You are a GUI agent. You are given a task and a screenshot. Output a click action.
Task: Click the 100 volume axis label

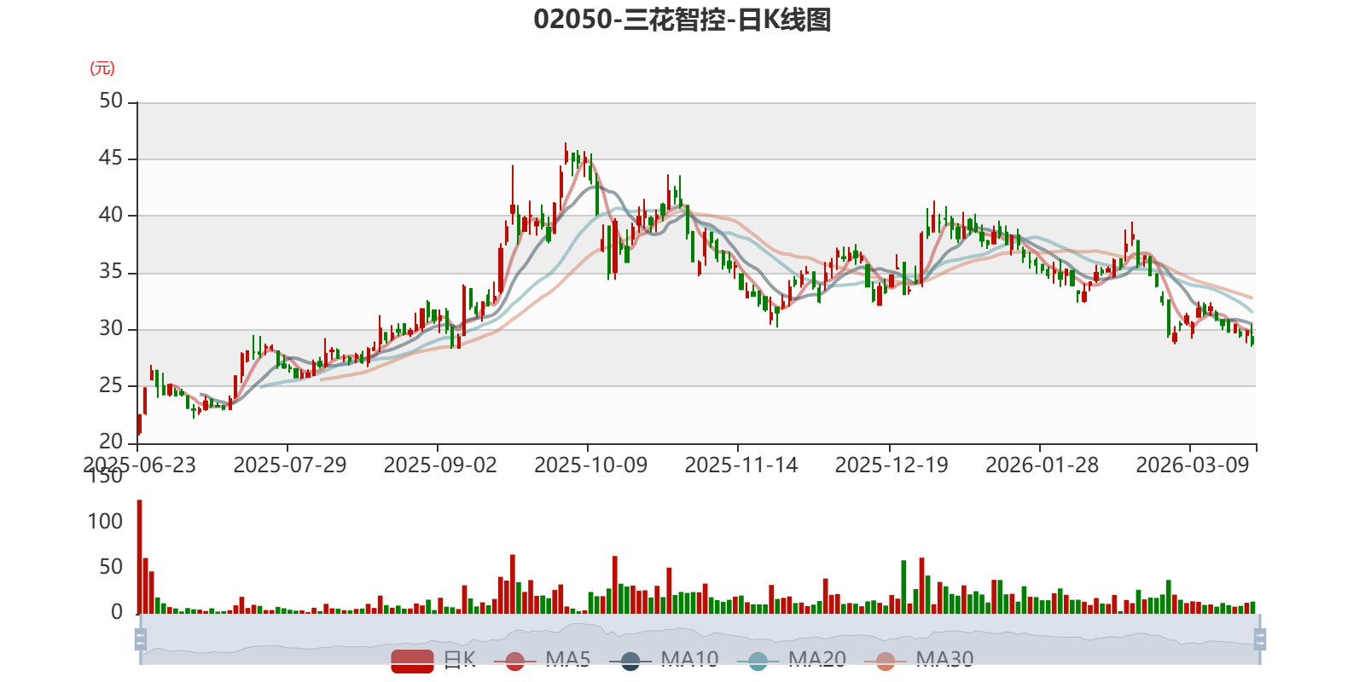tap(105, 522)
